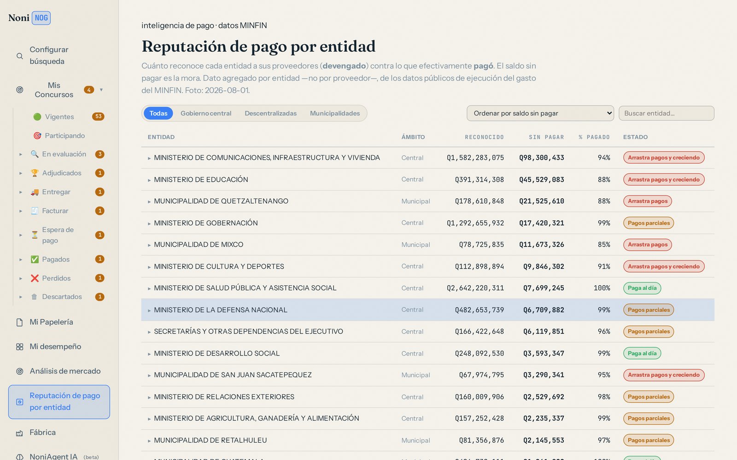
Task: Click the orange 4 badge on Mis Concursos
Action: [89, 90]
